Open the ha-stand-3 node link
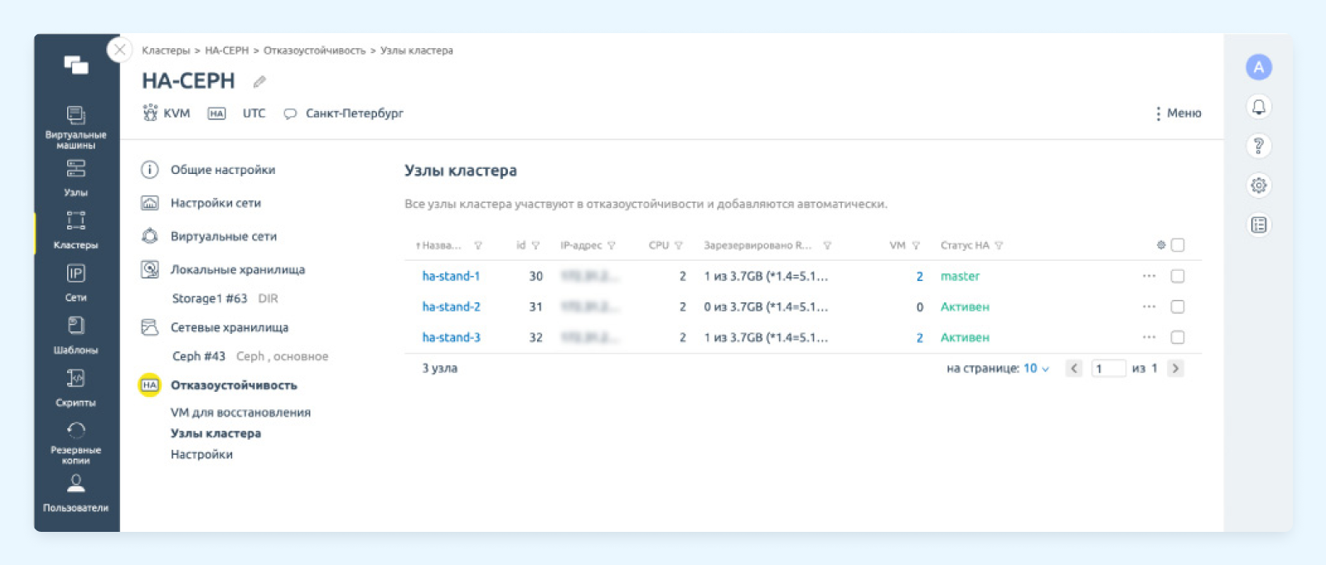Screen dimensions: 1326x565 [451, 337]
